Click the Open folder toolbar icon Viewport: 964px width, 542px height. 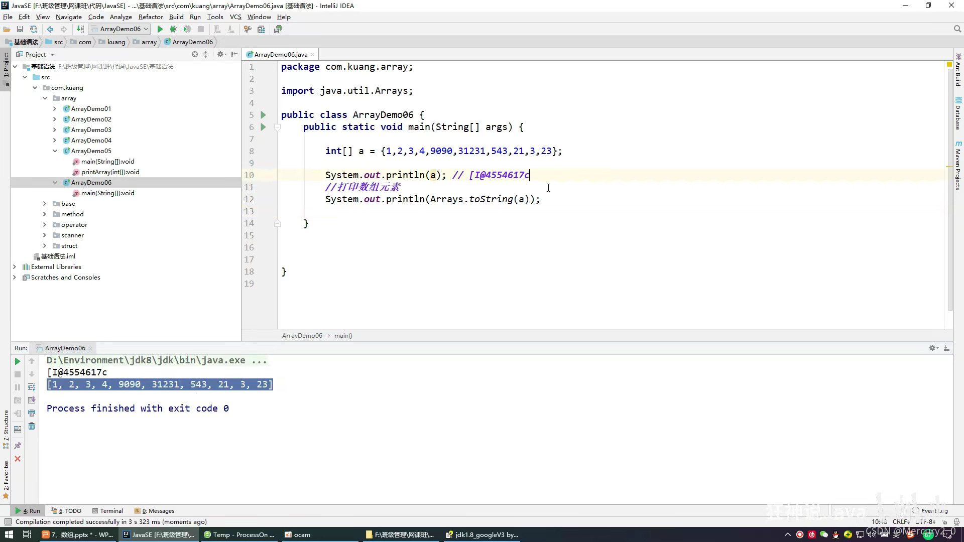[x=7, y=29]
